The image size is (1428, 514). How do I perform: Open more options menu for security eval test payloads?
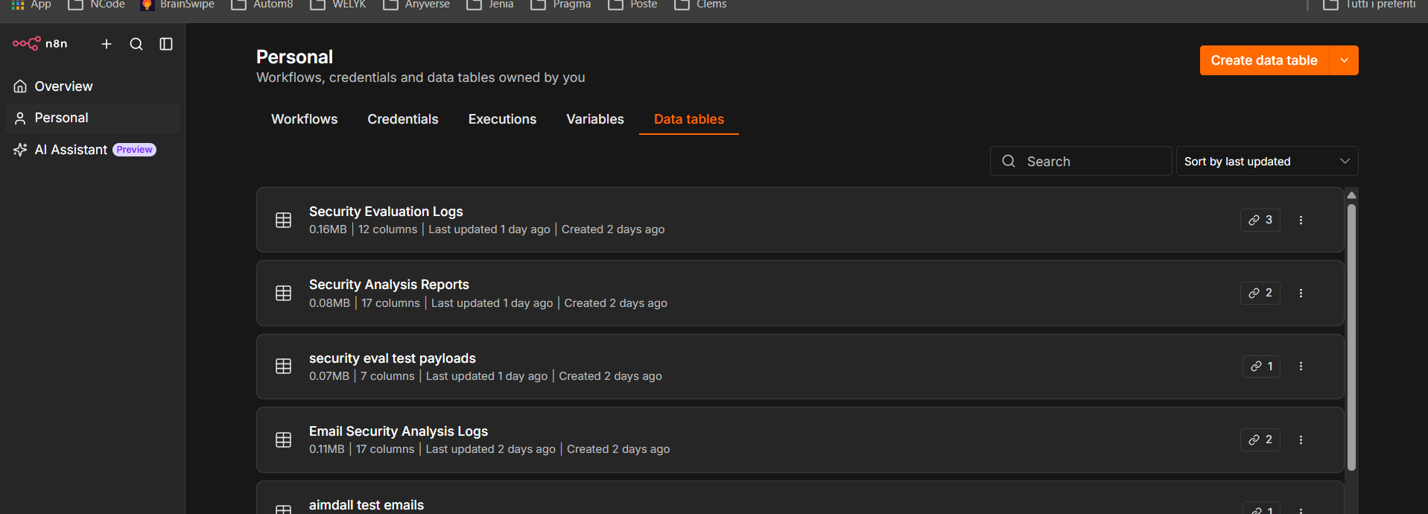(1301, 367)
